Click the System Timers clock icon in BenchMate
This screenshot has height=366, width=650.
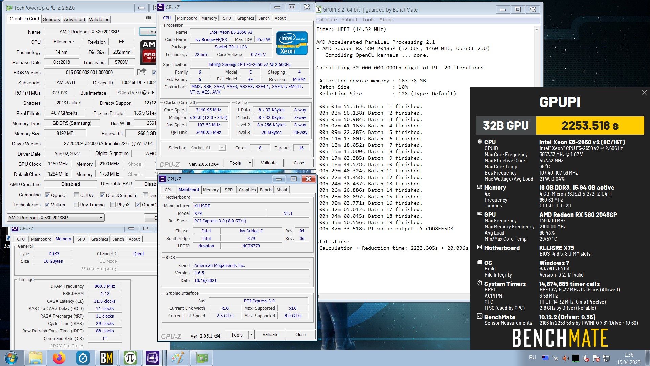(479, 283)
